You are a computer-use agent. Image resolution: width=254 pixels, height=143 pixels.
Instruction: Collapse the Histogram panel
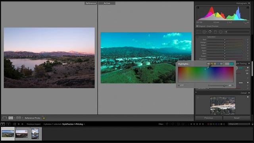[x=249, y=3]
